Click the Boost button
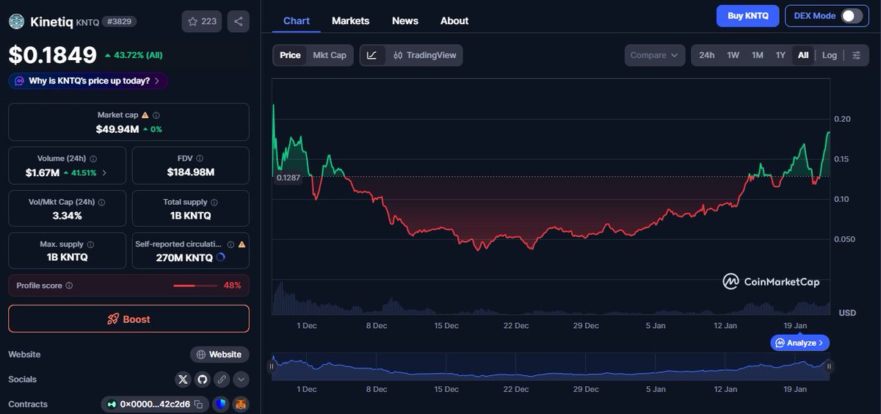 pyautogui.click(x=128, y=319)
